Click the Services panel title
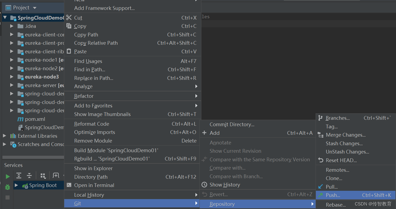The image size is (396, 209). click(13, 165)
